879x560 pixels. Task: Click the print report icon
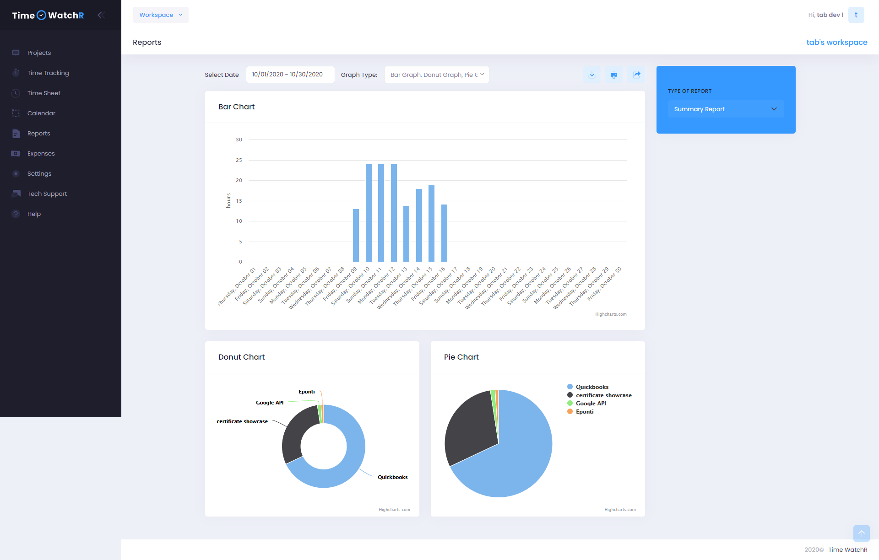614,75
